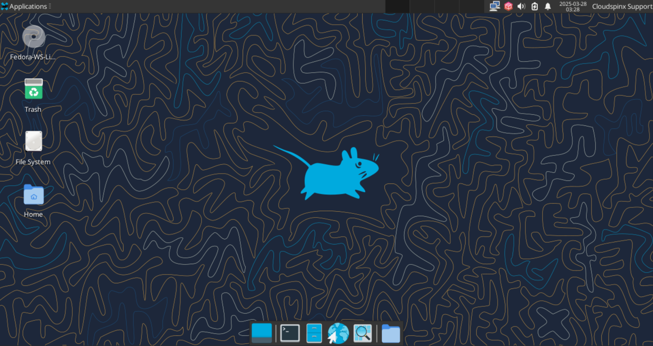Open the Fedora-WS-Live disc icon
Viewport: 653px width, 346px height.
tap(33, 37)
